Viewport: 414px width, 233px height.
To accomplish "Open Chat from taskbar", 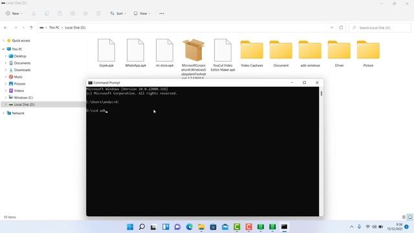I will 177,227.
